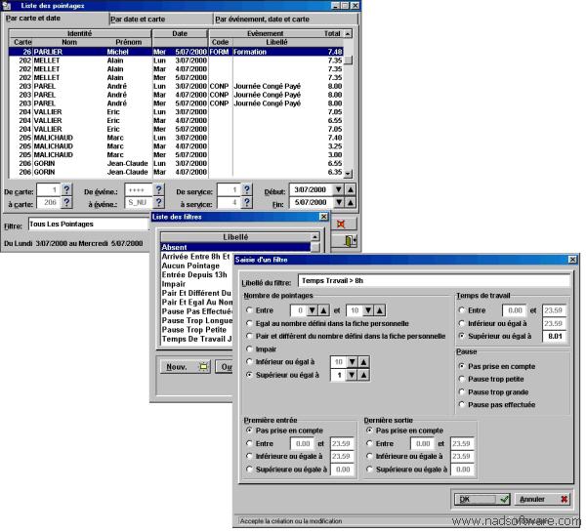The image size is (586, 532).
Task: Select the Absent filter in the list
Action: pos(235,247)
